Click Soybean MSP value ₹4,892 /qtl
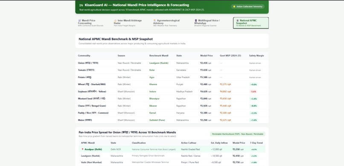 (225, 92)
